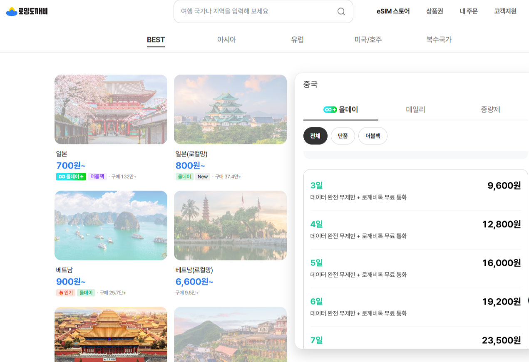Click the 700원~ price for 일본
Screen dimensions: 529x362
click(71, 166)
